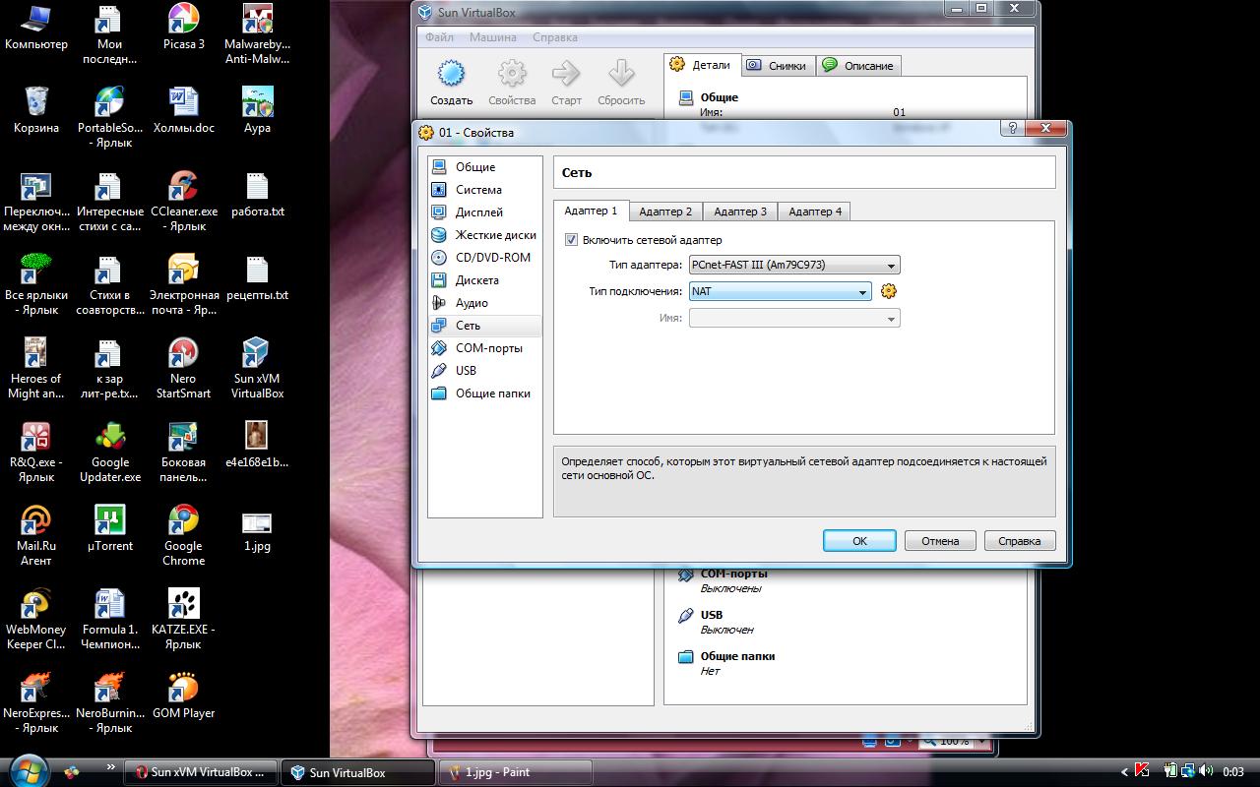This screenshot has height=787, width=1260.
Task: Click the question mark help button in title bar
Action: [1011, 128]
